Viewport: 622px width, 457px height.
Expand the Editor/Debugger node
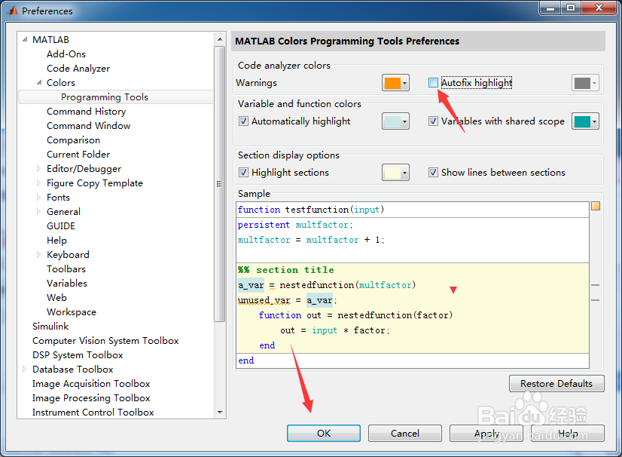click(38, 168)
